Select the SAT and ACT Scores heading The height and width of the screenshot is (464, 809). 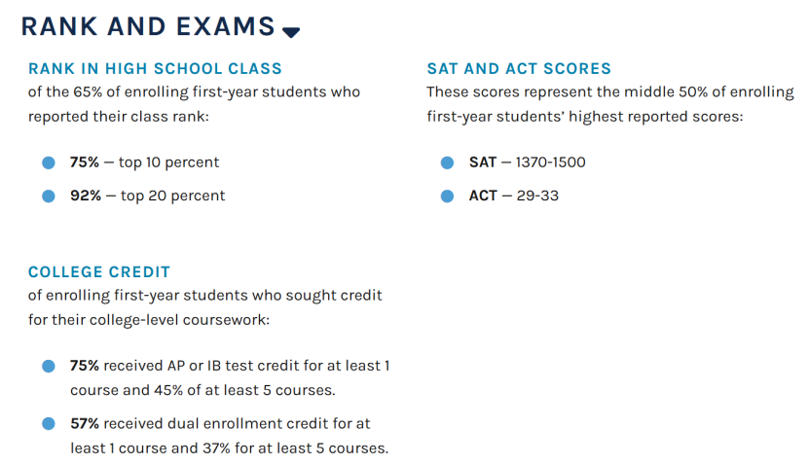pos(519,68)
